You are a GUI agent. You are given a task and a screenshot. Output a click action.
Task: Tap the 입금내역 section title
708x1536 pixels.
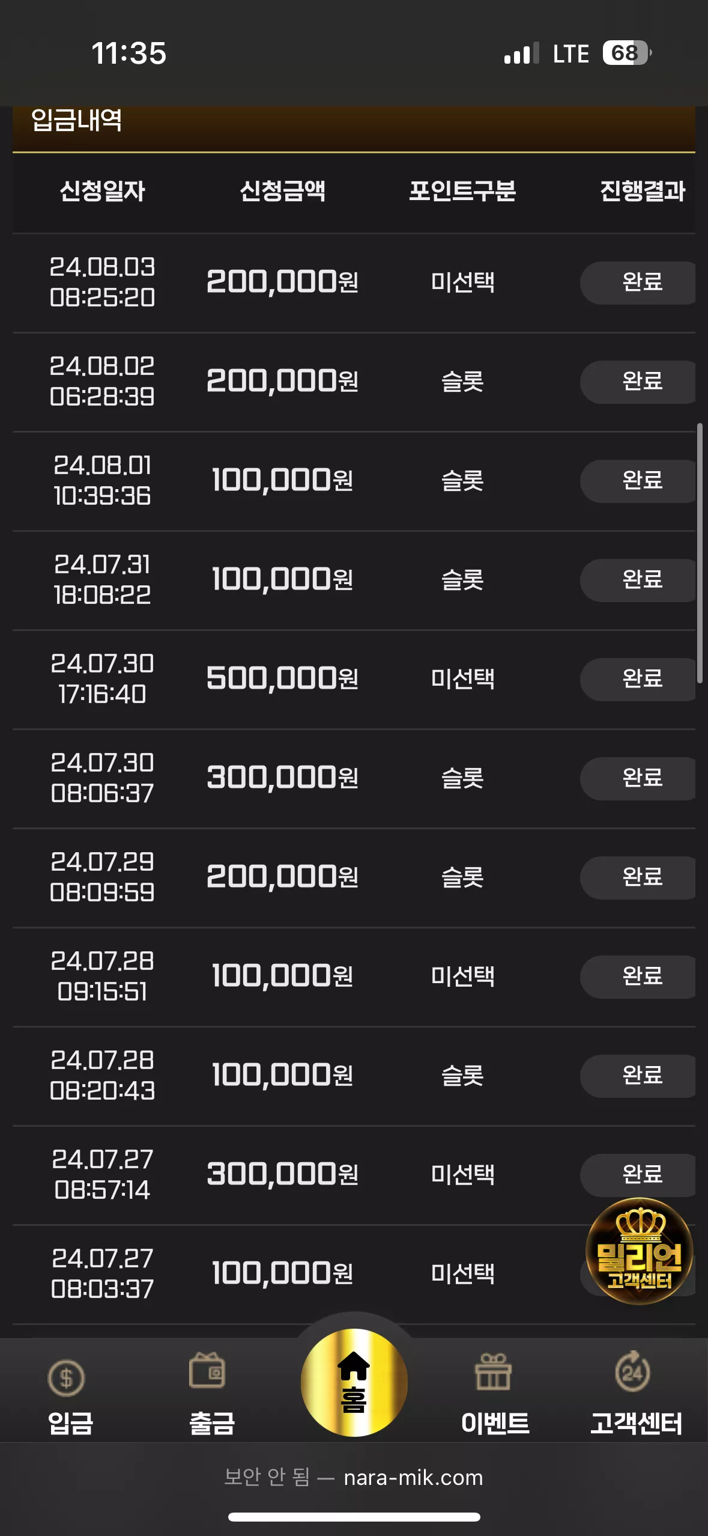click(x=76, y=120)
